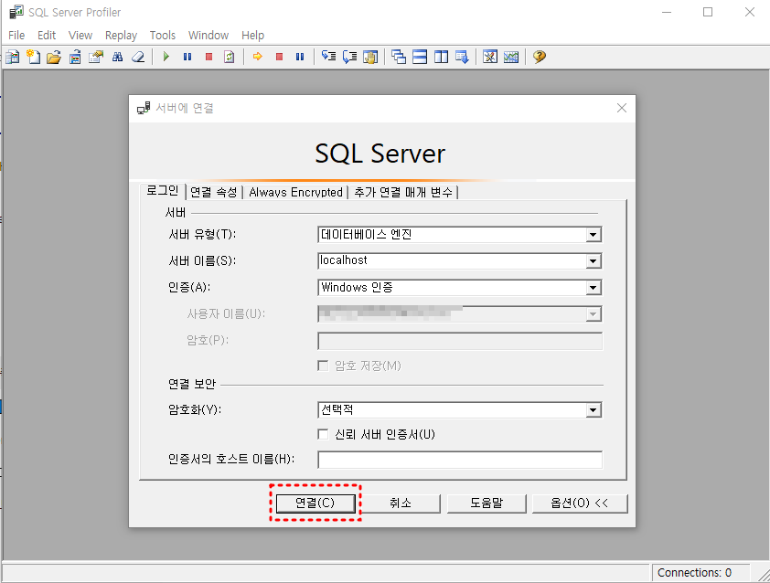This screenshot has width=770, height=583.
Task: Pause the replay beside the replay stop icon
Action: point(300,57)
